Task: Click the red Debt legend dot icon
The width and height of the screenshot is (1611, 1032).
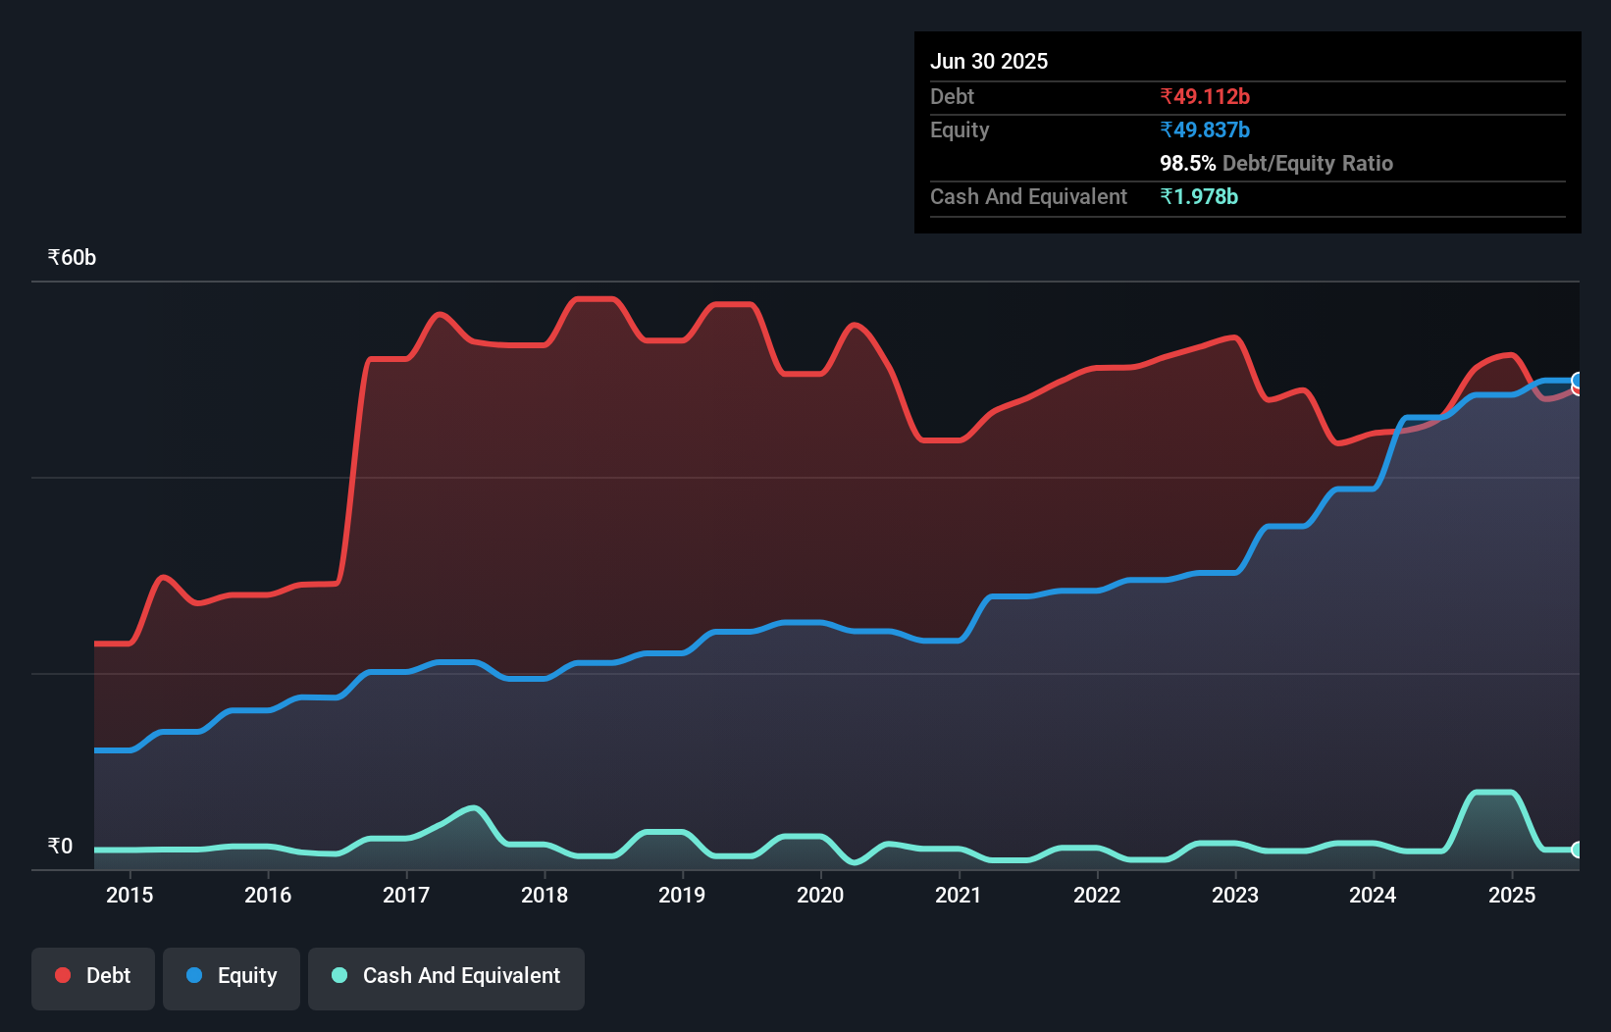Action: (x=63, y=975)
